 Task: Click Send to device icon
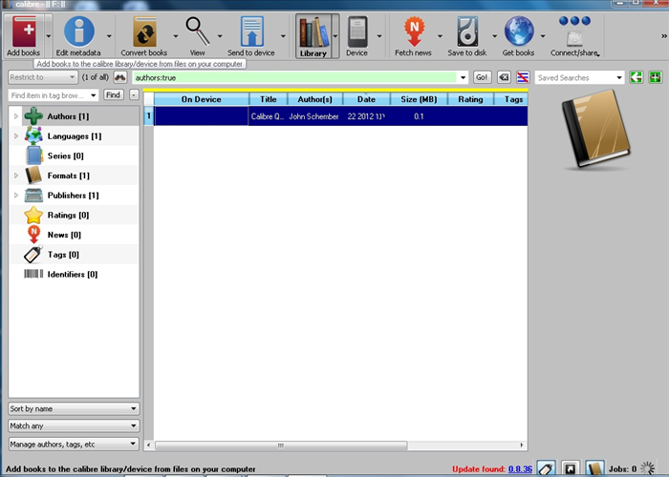click(x=251, y=31)
